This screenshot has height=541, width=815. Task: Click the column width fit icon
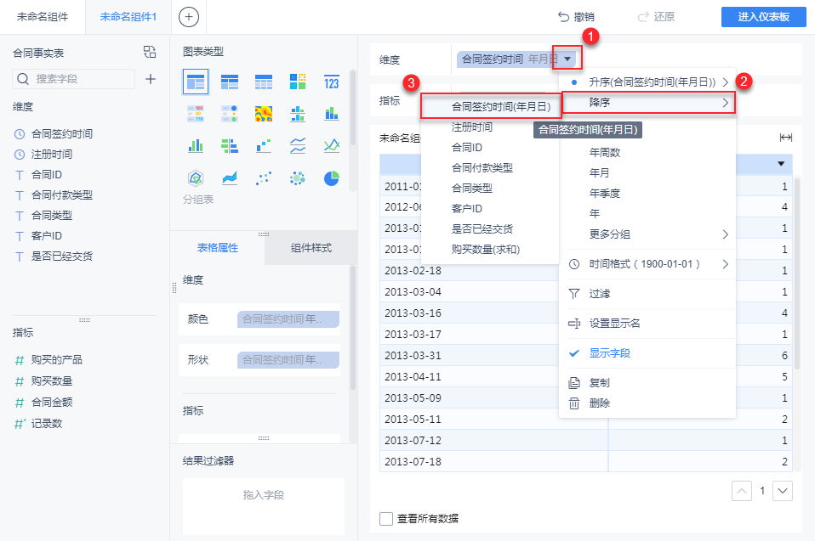(785, 138)
